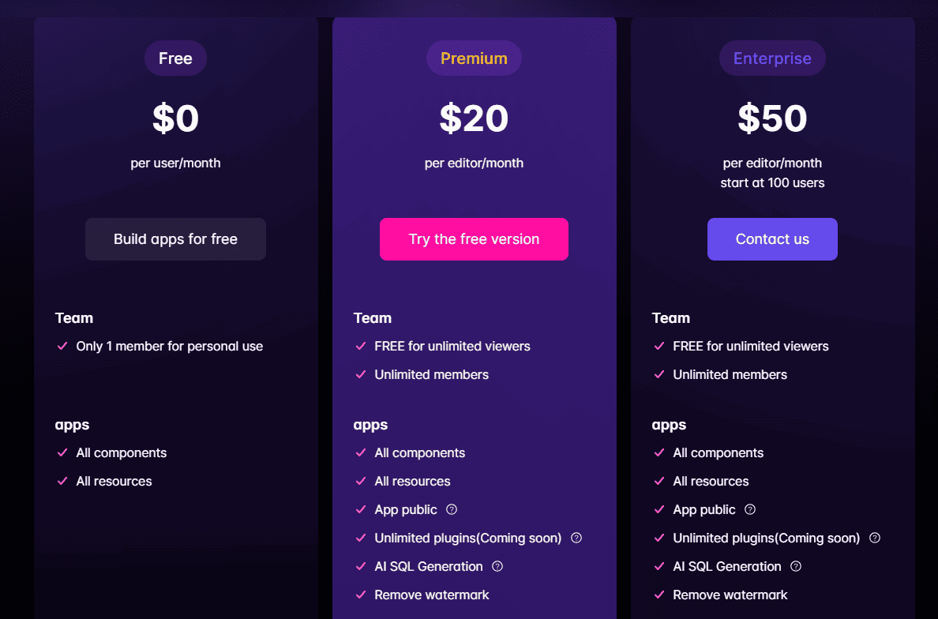Screen dimensions: 938x619
Task: Click the Contact us button
Action: tap(772, 238)
